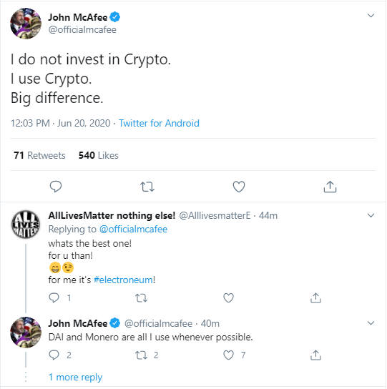View the 71 Retweets list
This screenshot has width=387, height=389.
[39, 155]
